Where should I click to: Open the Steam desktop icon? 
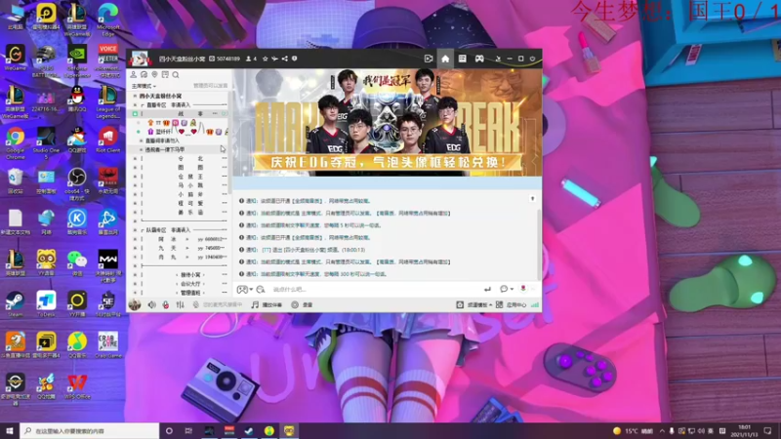16,304
